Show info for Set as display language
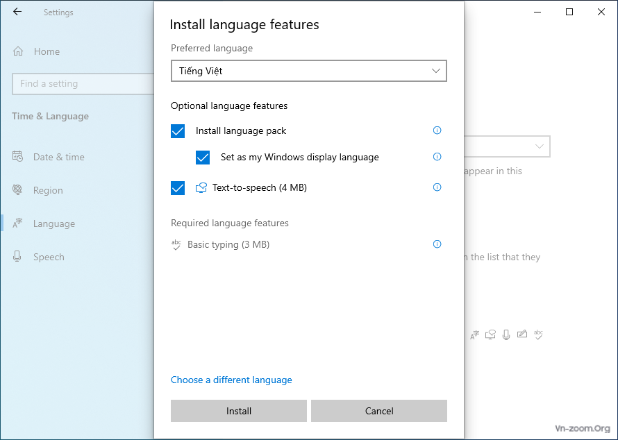Viewport: 618px width, 440px height. click(x=437, y=157)
